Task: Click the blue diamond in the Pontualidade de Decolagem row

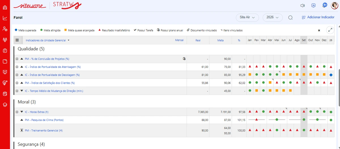Action: point(331,75)
